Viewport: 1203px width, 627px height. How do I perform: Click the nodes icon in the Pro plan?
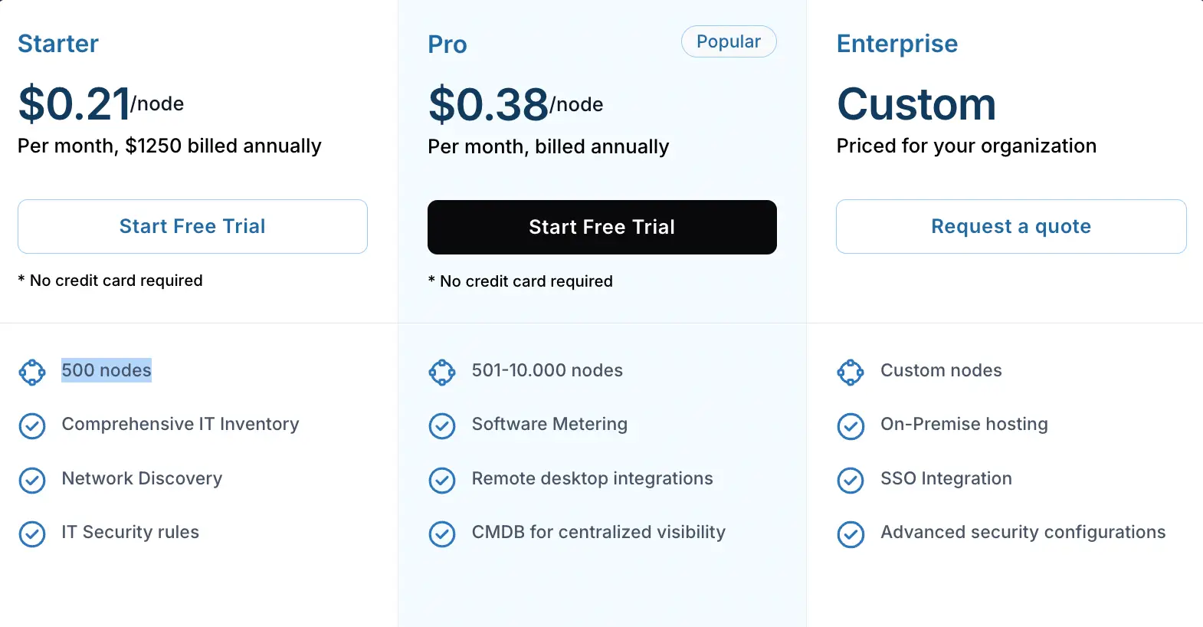click(442, 372)
